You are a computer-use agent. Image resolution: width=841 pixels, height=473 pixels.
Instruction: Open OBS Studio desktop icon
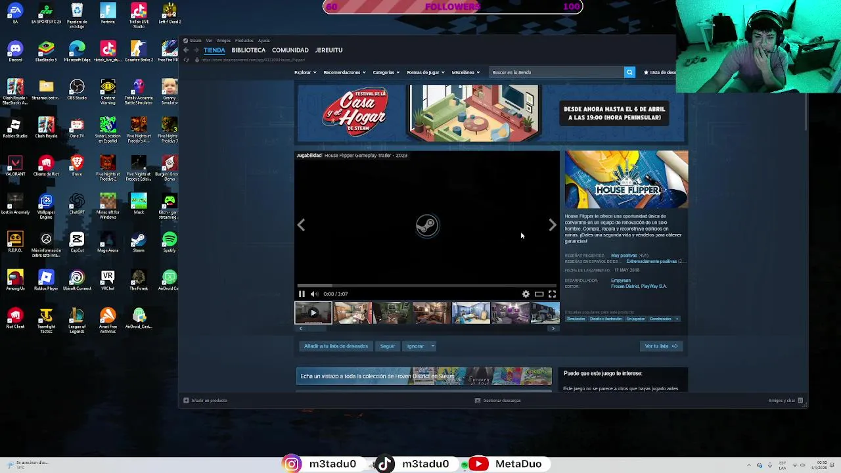click(77, 90)
